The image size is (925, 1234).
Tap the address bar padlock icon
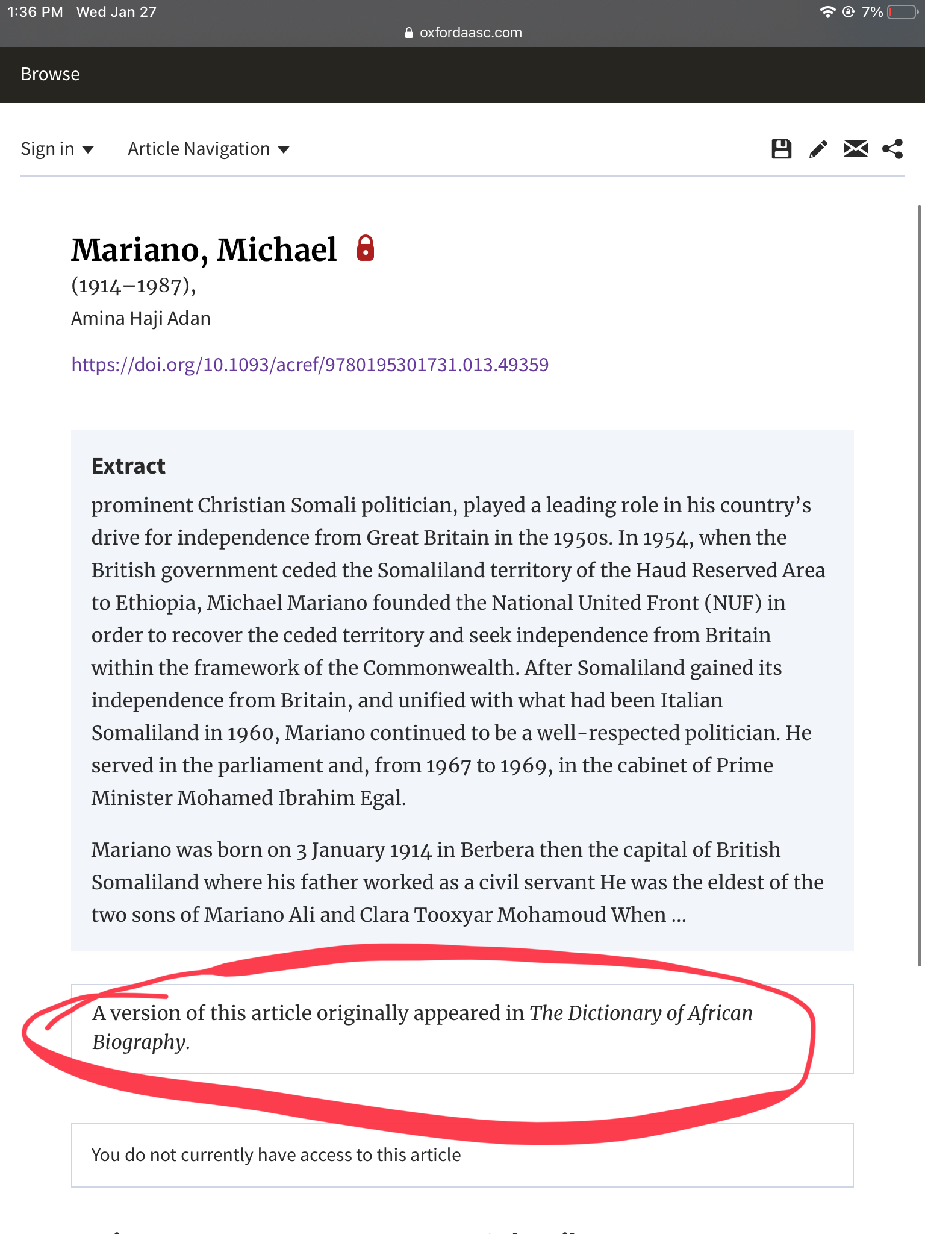click(x=409, y=33)
